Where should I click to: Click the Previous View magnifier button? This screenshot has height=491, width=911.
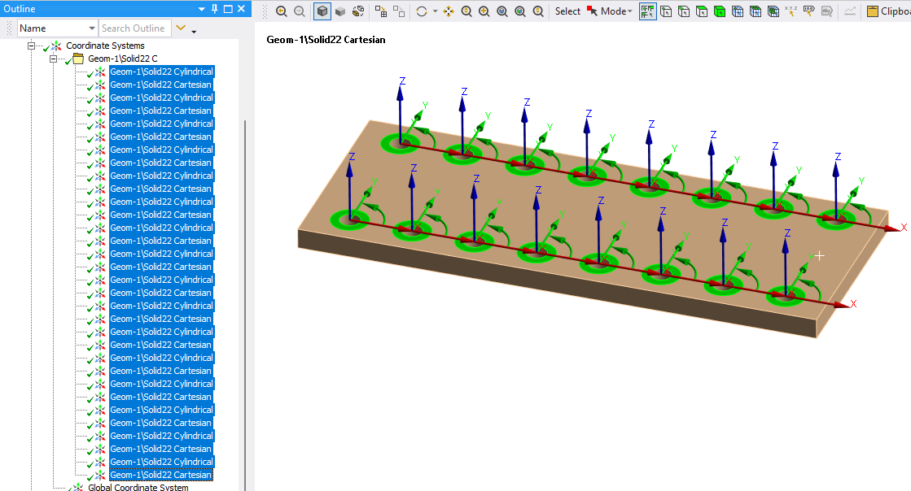[x=281, y=11]
